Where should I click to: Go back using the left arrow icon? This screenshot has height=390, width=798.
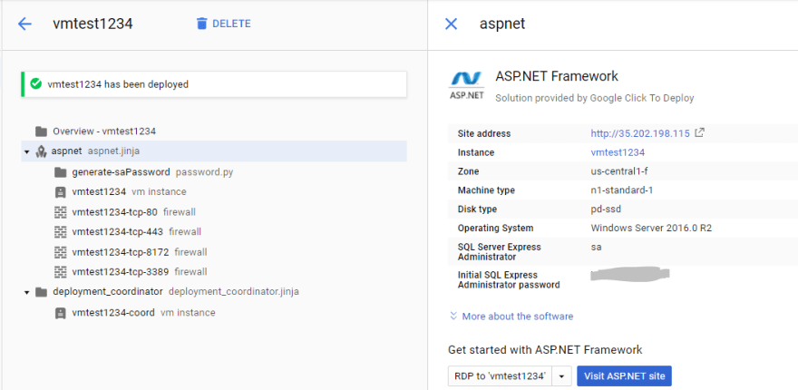point(24,24)
